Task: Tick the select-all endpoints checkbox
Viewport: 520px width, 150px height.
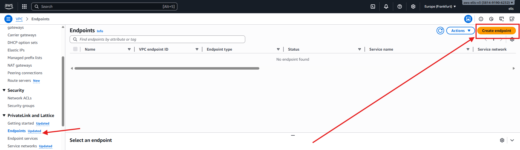Action: click(x=75, y=49)
